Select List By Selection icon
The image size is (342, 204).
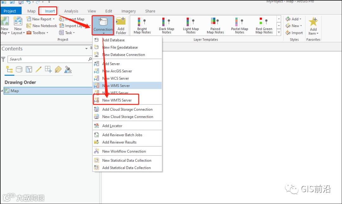[x=29, y=70]
